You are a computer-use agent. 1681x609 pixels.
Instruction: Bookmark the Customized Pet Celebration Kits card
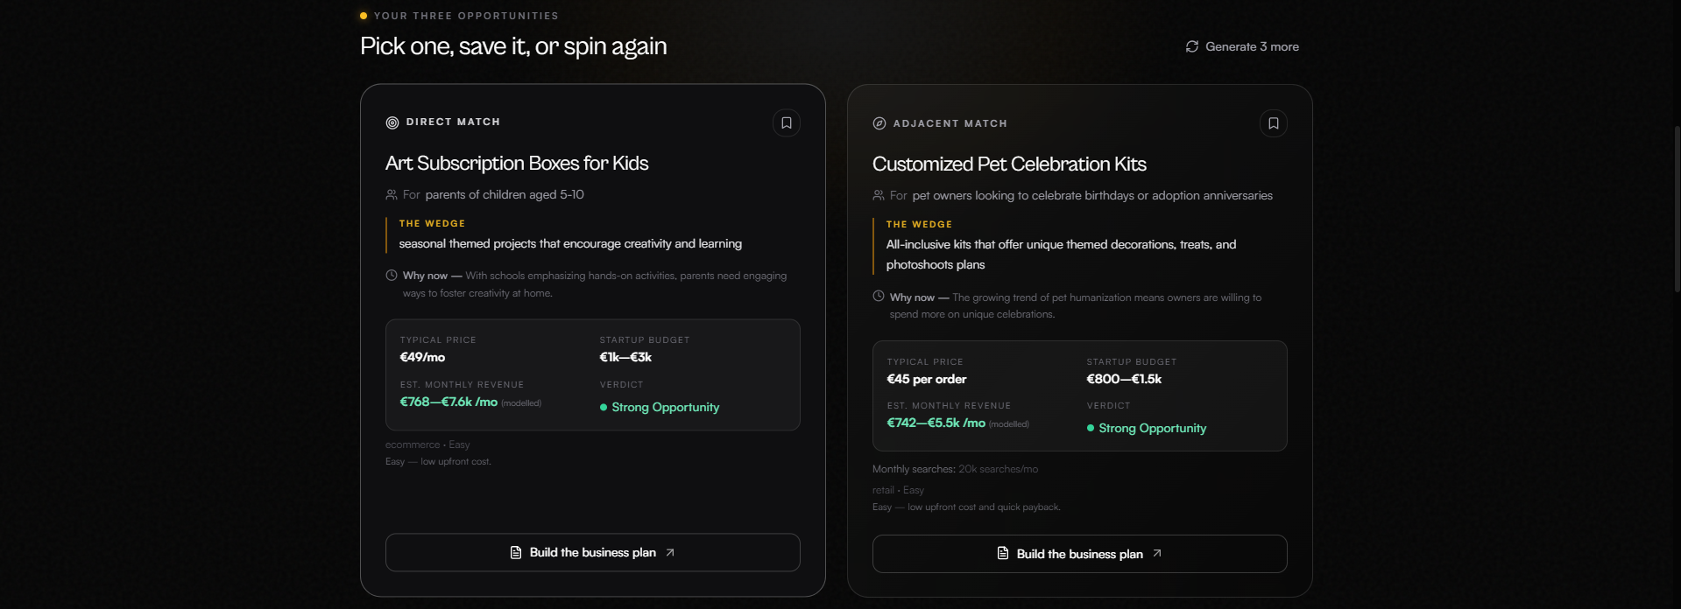click(x=1274, y=123)
